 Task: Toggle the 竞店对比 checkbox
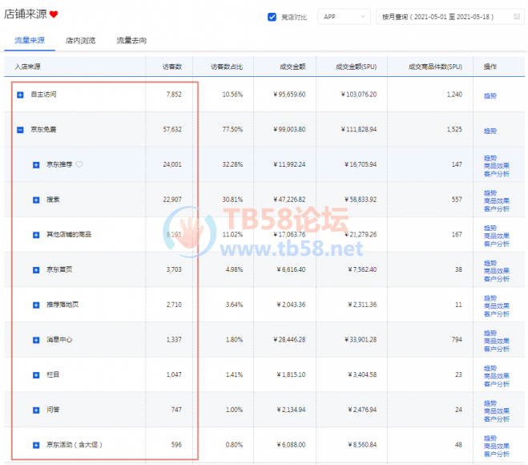(272, 17)
